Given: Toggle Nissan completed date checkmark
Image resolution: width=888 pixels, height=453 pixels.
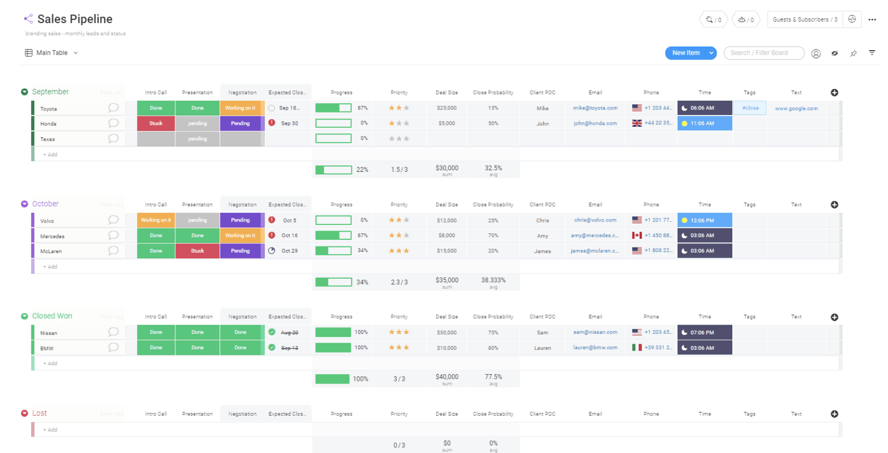Looking at the screenshot, I should point(272,332).
